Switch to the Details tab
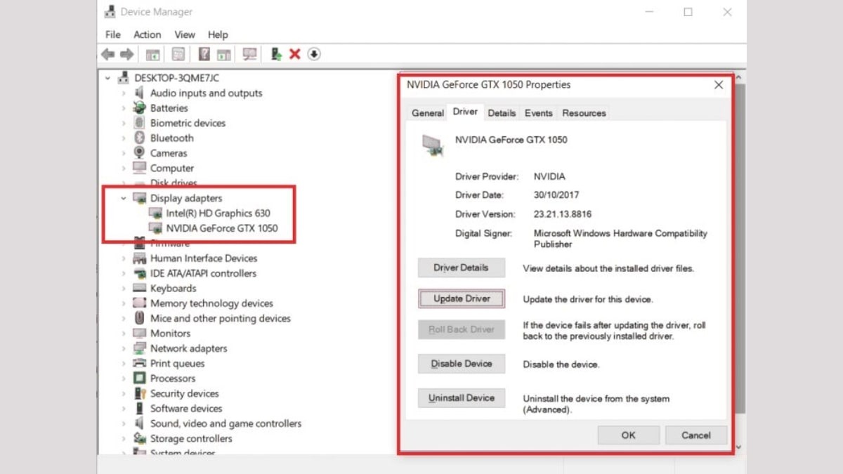 pos(502,113)
